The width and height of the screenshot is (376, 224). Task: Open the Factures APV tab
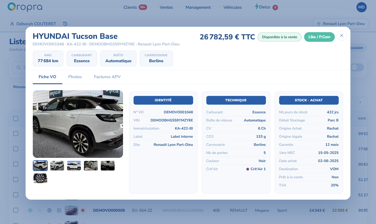coord(107,77)
